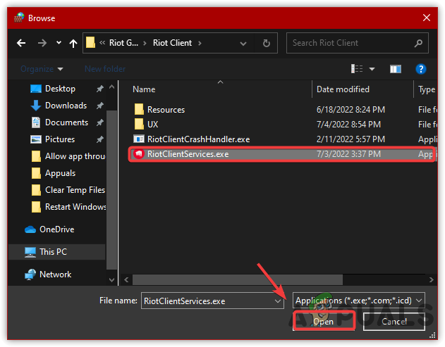Click the folder icon in address bar
Image resolution: width=445 pixels, height=347 pixels.
click(x=90, y=43)
